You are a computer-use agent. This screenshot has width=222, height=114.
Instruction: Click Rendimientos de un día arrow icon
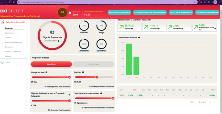point(196,27)
